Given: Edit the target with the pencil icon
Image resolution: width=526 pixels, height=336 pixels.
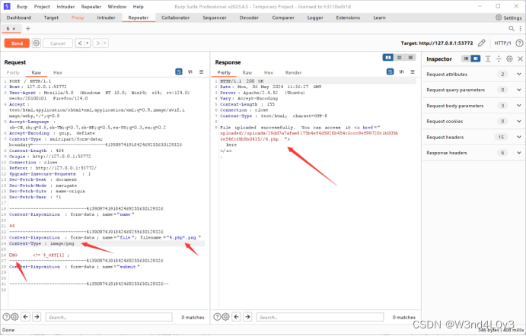Looking at the screenshot, I should tap(481, 43).
